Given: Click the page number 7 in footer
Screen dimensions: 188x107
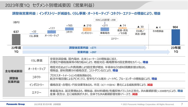Looking at the screenshot, I should (181, 104).
